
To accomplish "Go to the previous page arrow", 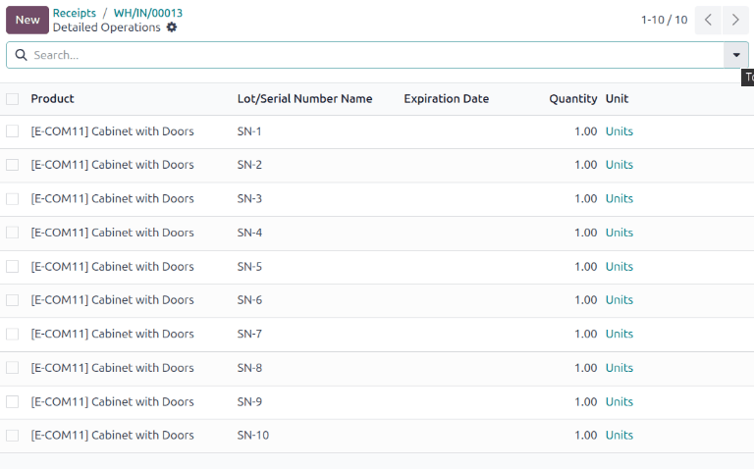I will point(708,20).
